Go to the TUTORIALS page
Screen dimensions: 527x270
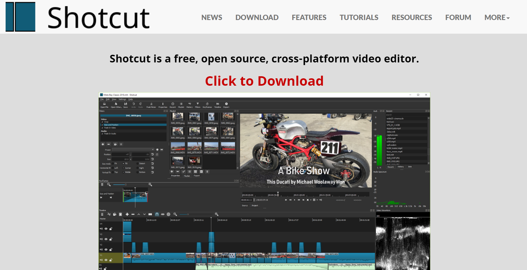pyautogui.click(x=359, y=18)
